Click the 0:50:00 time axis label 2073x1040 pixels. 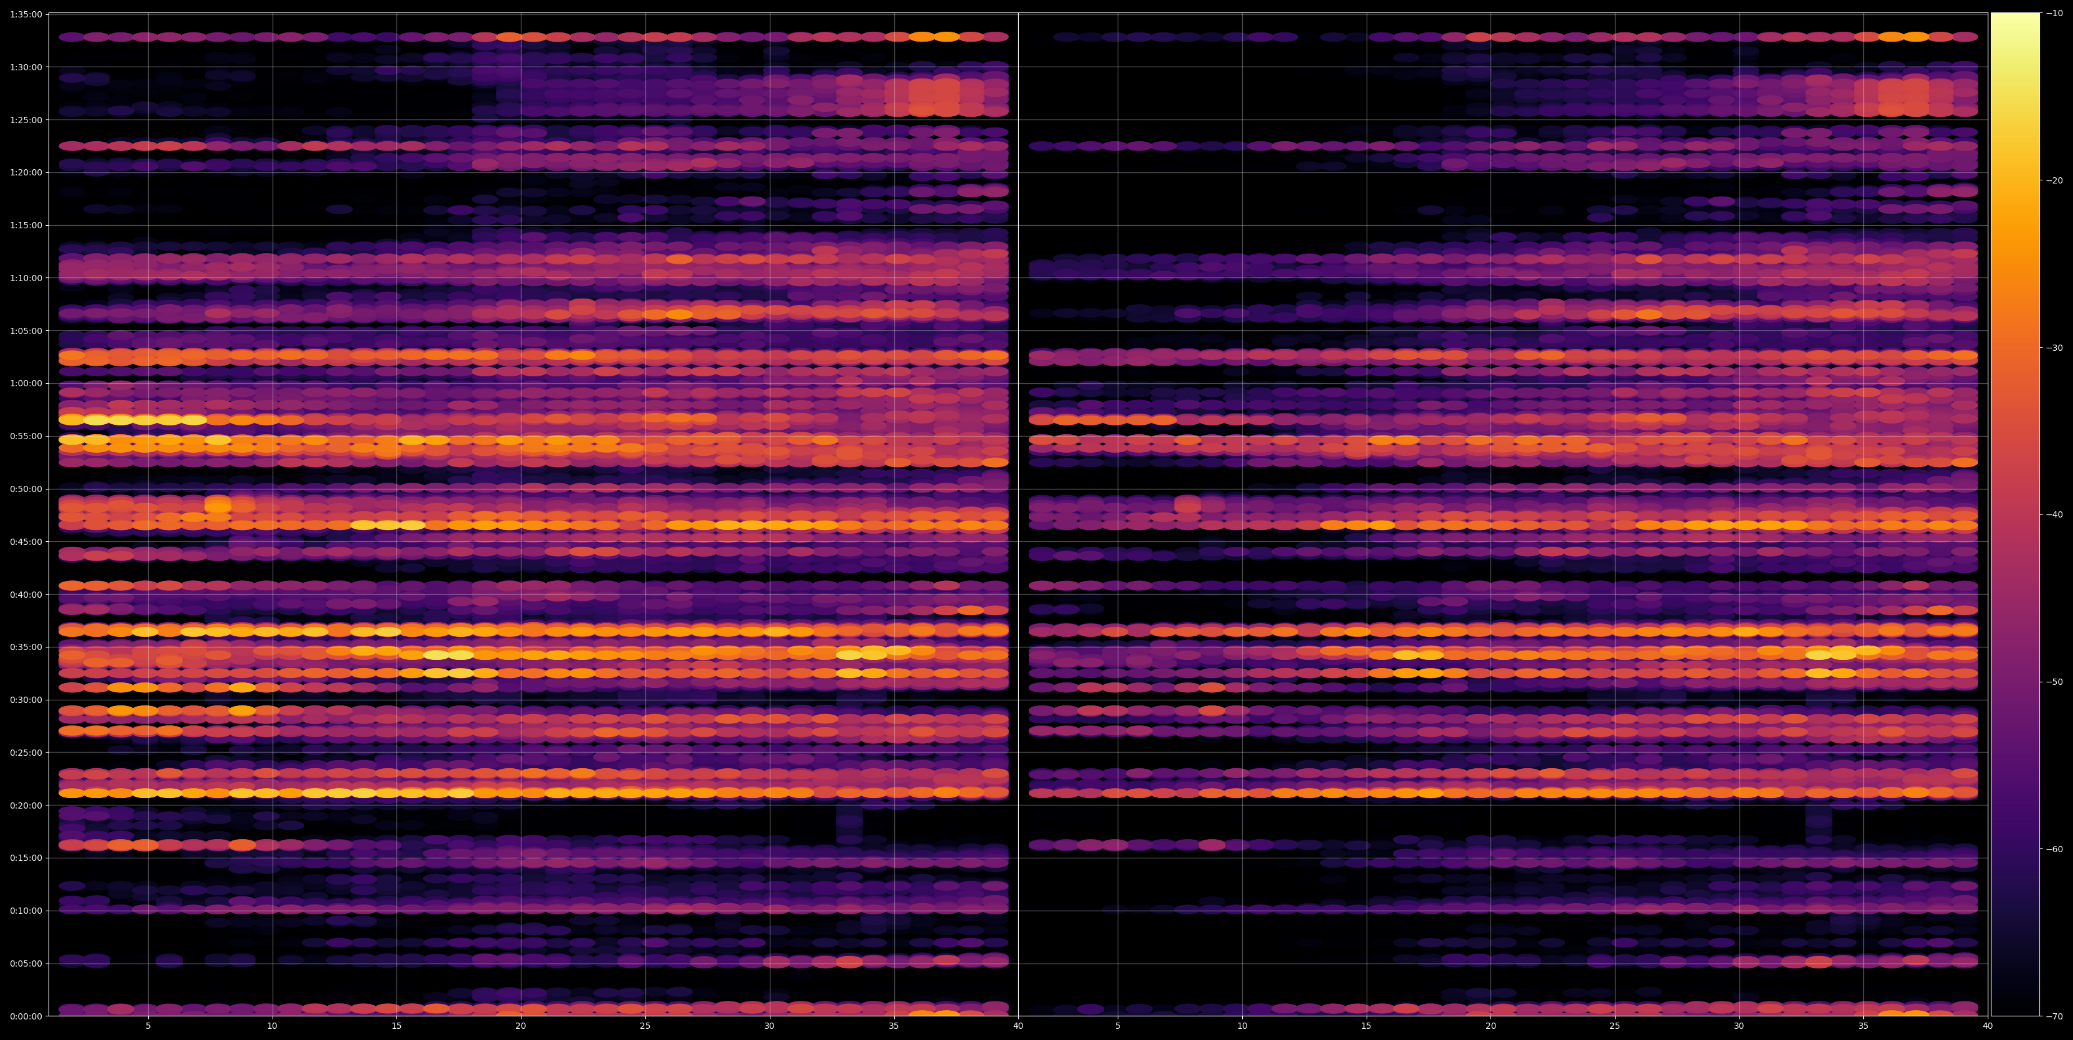click(x=27, y=489)
